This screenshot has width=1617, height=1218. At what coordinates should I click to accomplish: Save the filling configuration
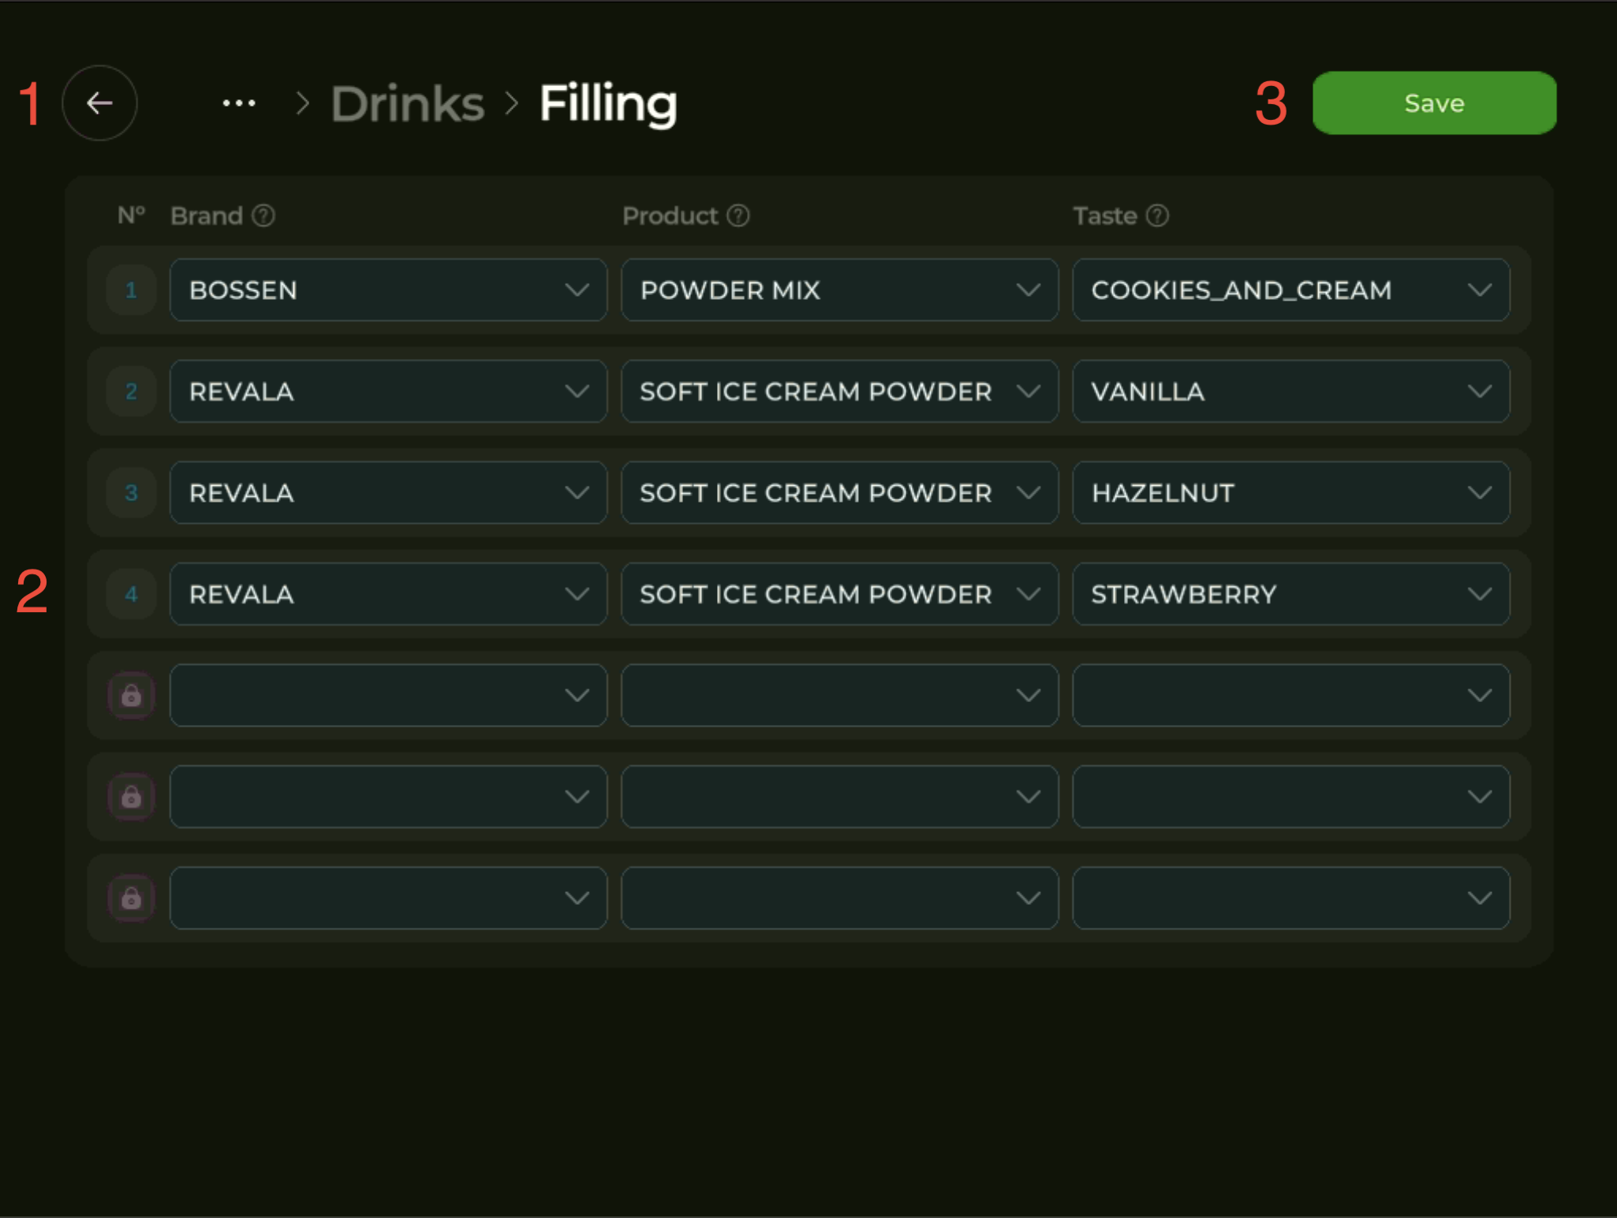tap(1434, 103)
